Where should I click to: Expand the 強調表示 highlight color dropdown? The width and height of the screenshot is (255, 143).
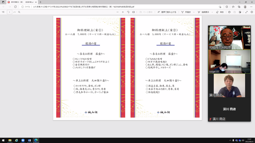point(212,12)
